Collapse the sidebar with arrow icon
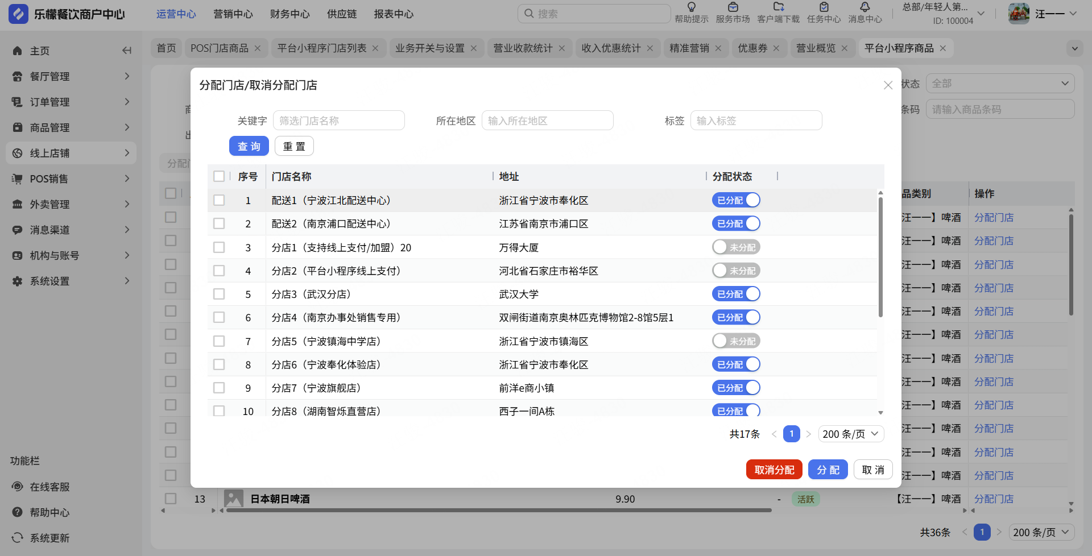Image resolution: width=1092 pixels, height=556 pixels. click(x=127, y=51)
